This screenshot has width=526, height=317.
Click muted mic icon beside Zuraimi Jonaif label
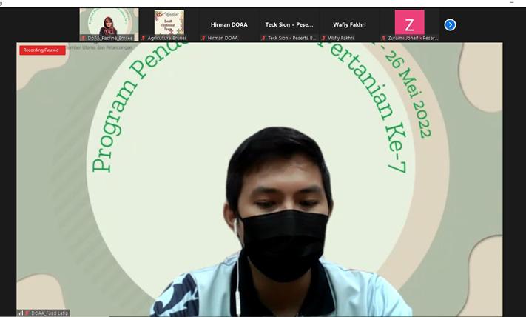pos(383,38)
